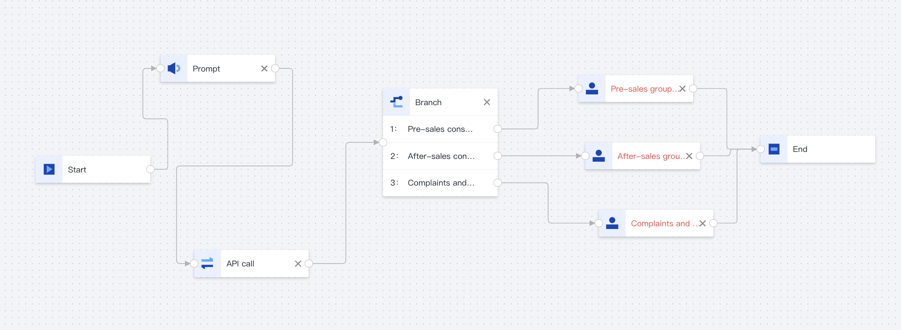Delete the Pre-sales group node

click(x=682, y=88)
